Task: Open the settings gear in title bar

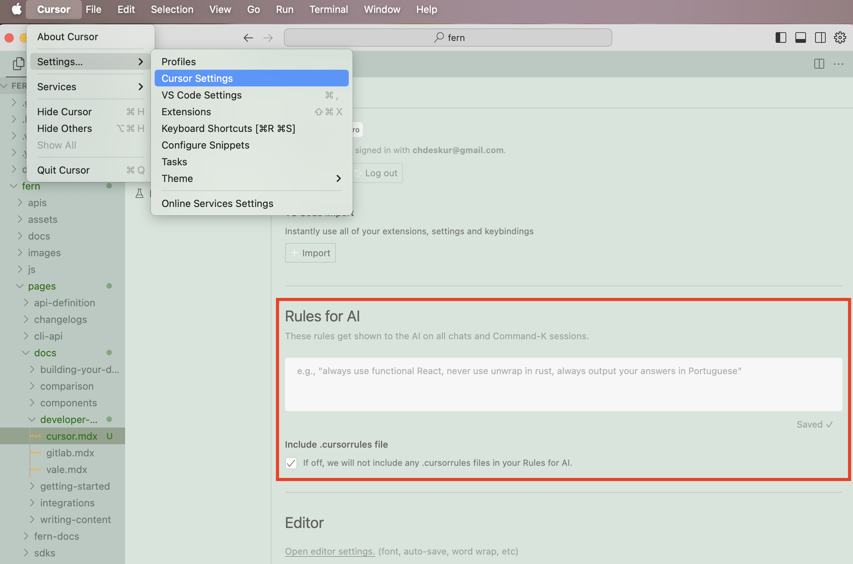Action: pyautogui.click(x=840, y=38)
